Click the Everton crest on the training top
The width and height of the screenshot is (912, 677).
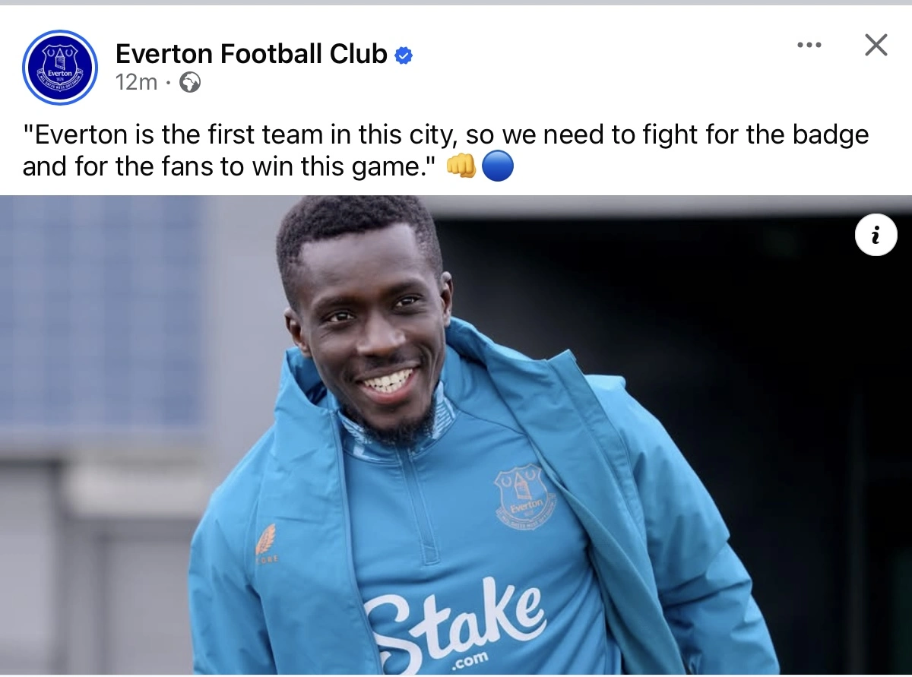pos(523,497)
